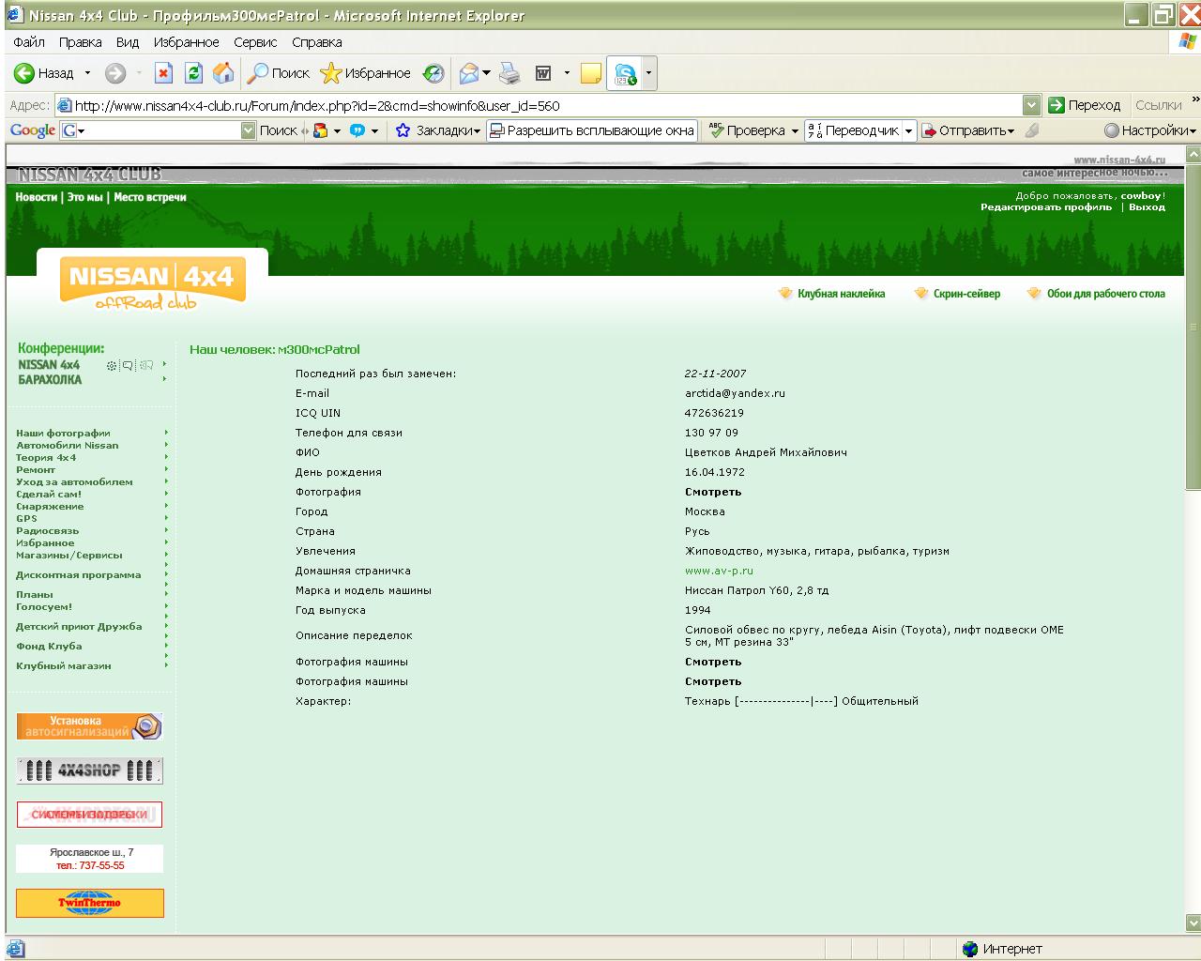This screenshot has width=1201, height=961.
Task: Click the Edit with Word icon
Action: pos(543,73)
